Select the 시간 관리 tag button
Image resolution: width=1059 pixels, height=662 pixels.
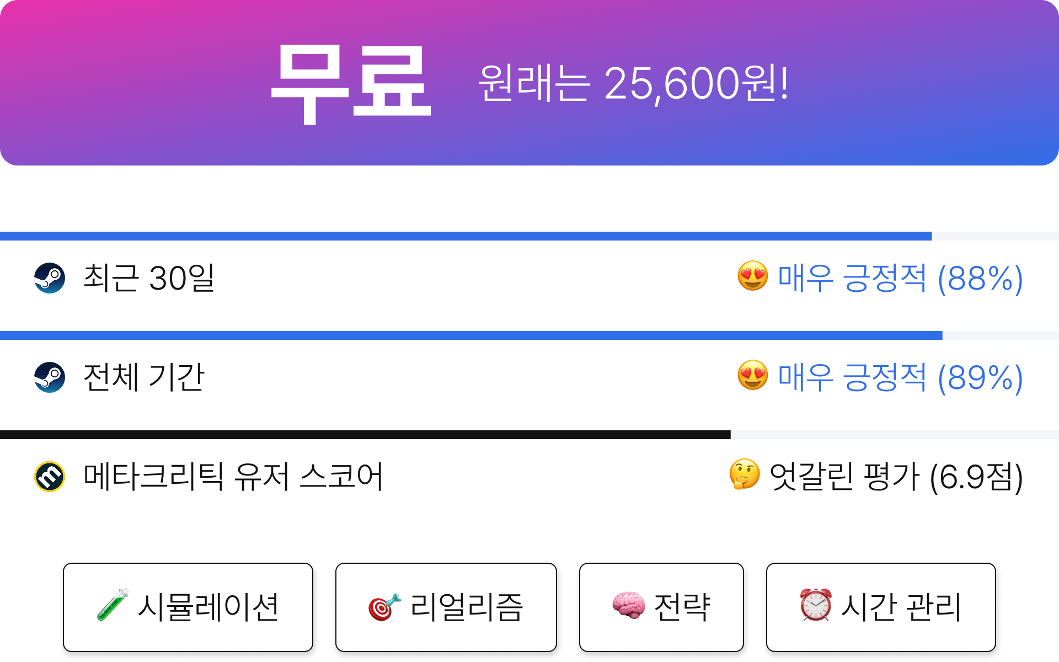click(x=881, y=607)
